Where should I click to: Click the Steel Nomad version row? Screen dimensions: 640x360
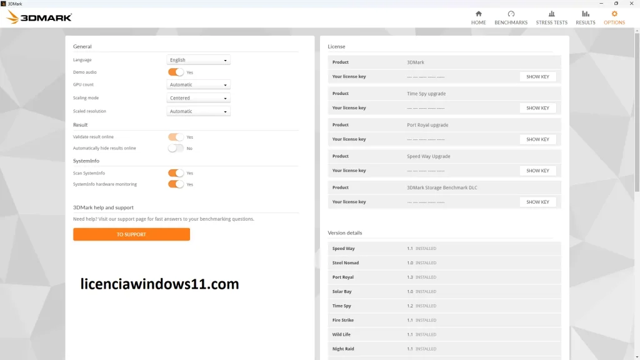click(444, 263)
